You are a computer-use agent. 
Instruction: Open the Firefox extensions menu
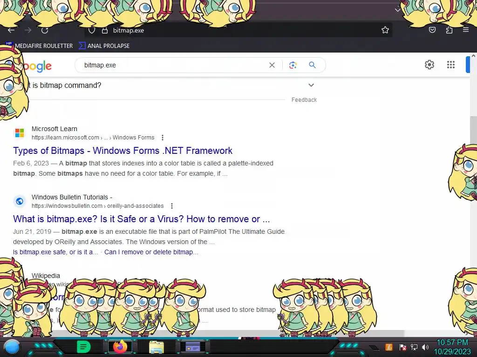pos(449,30)
